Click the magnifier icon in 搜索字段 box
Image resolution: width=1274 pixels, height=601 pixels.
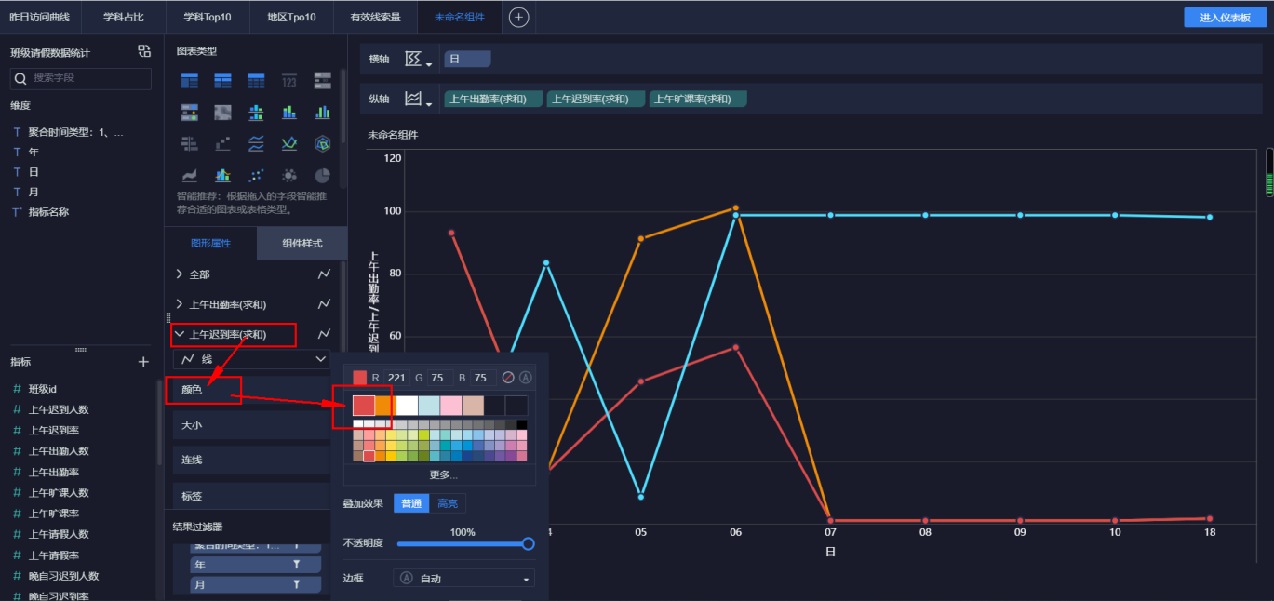point(21,78)
